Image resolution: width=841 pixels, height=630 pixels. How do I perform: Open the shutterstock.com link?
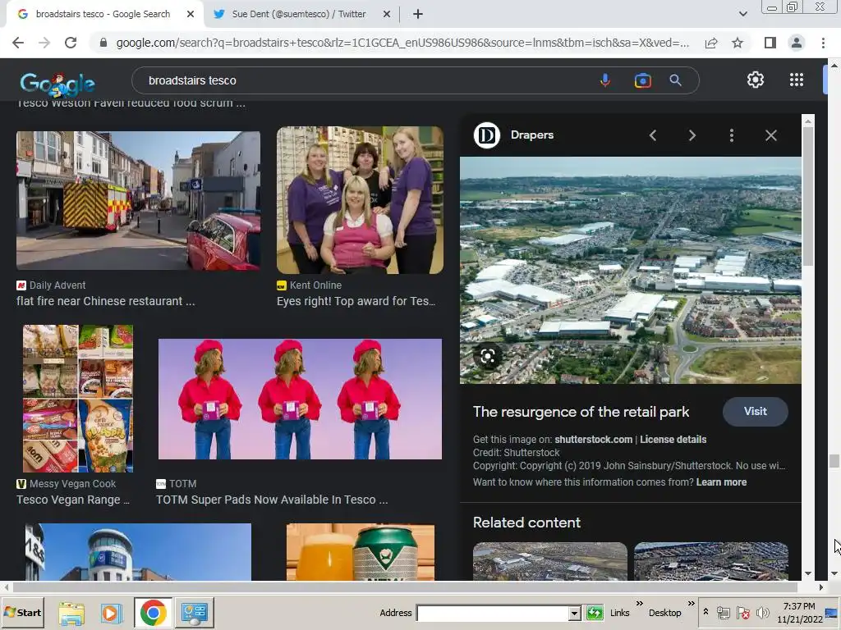593,440
